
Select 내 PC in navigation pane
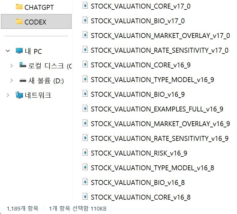click(x=33, y=51)
